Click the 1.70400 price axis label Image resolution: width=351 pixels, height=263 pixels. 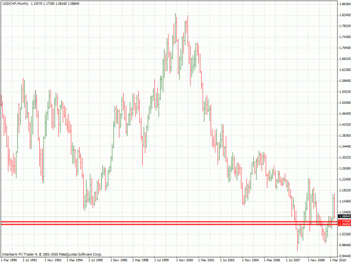coord(345,48)
